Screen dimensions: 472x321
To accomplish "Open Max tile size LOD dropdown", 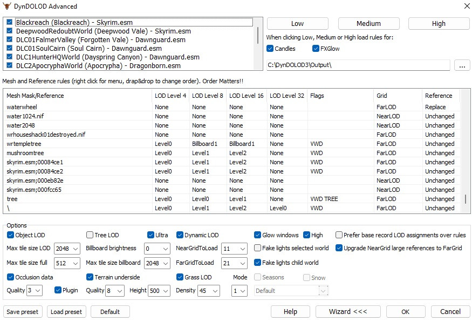I will click(67, 249).
